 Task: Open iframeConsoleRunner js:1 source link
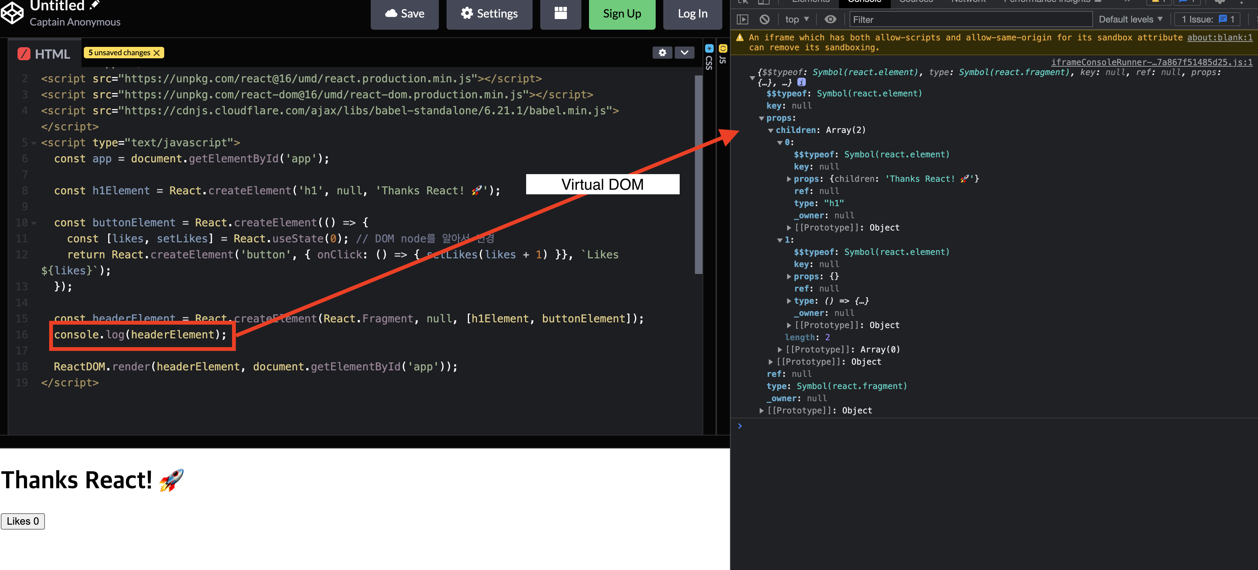[1152, 62]
